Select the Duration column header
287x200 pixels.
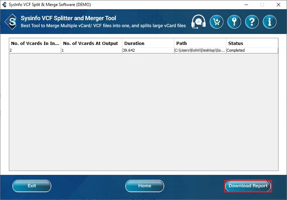(148, 43)
